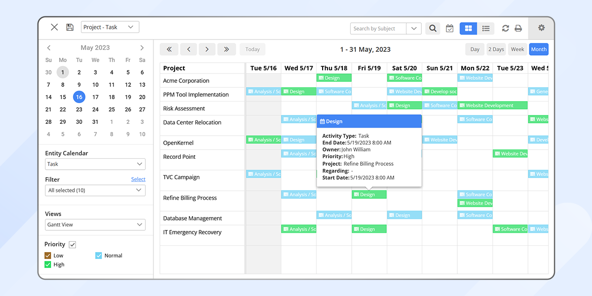Open Develop soc task in PPM Tool Implementation row
Image resolution: width=592 pixels, height=296 pixels.
[440, 92]
